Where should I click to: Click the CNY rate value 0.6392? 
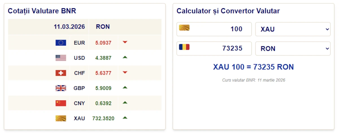pos(103,103)
